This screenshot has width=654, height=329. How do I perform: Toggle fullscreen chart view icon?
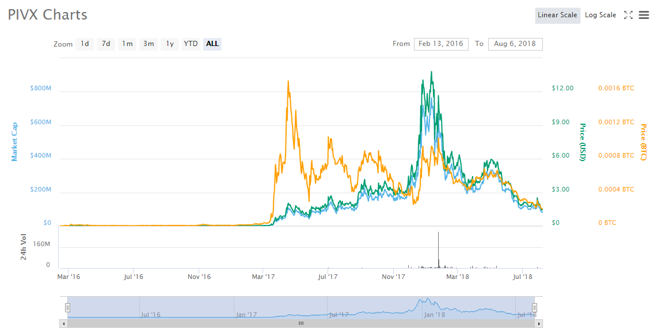click(x=628, y=15)
